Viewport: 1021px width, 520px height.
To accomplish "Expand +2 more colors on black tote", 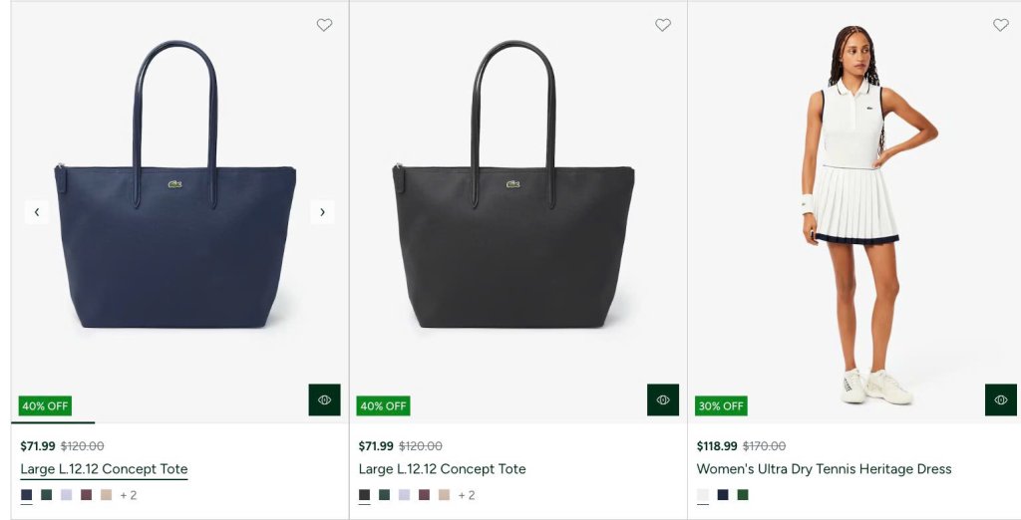I will pos(467,495).
